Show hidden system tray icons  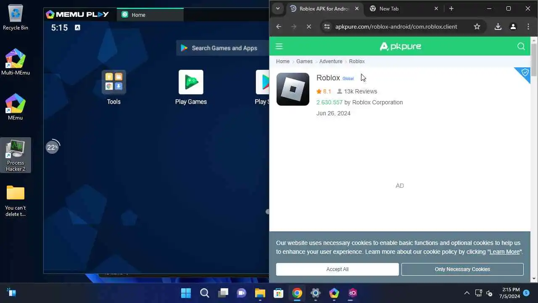click(467, 293)
